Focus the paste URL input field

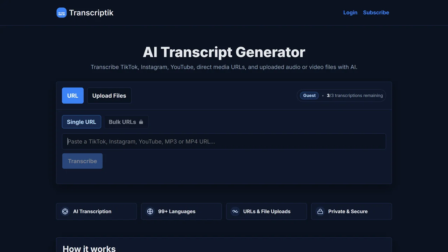224,141
